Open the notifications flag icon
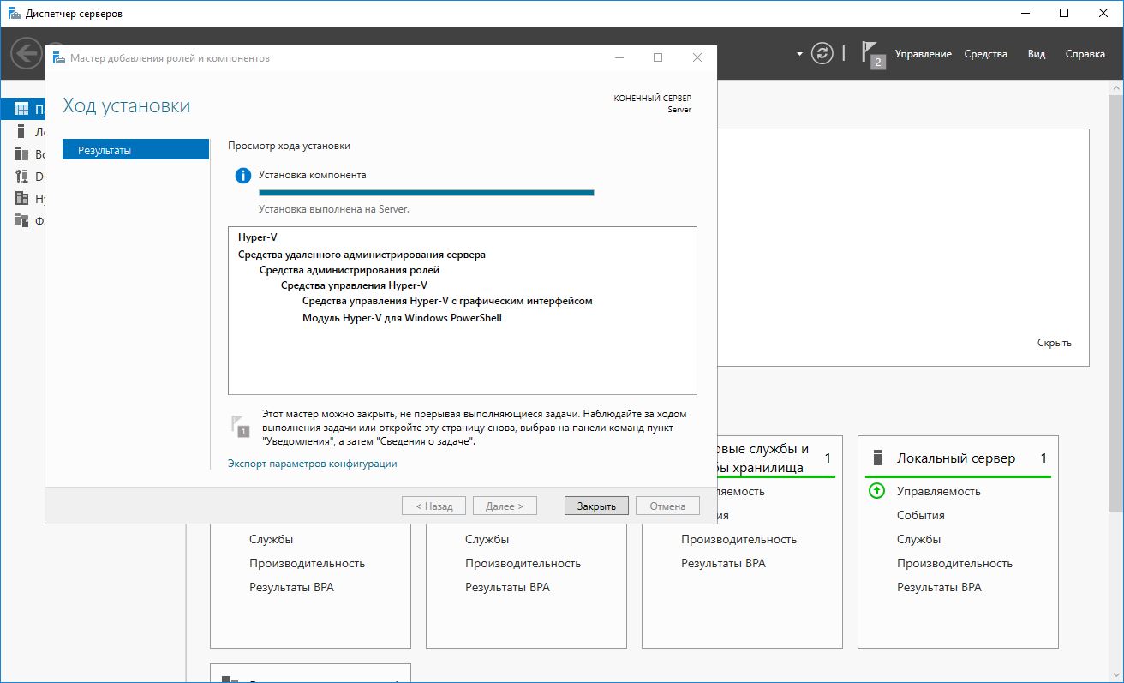The height and width of the screenshot is (683, 1124). (872, 54)
